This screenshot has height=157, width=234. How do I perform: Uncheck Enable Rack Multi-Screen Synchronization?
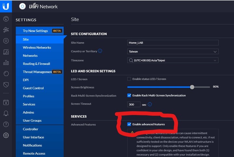tap(129, 95)
